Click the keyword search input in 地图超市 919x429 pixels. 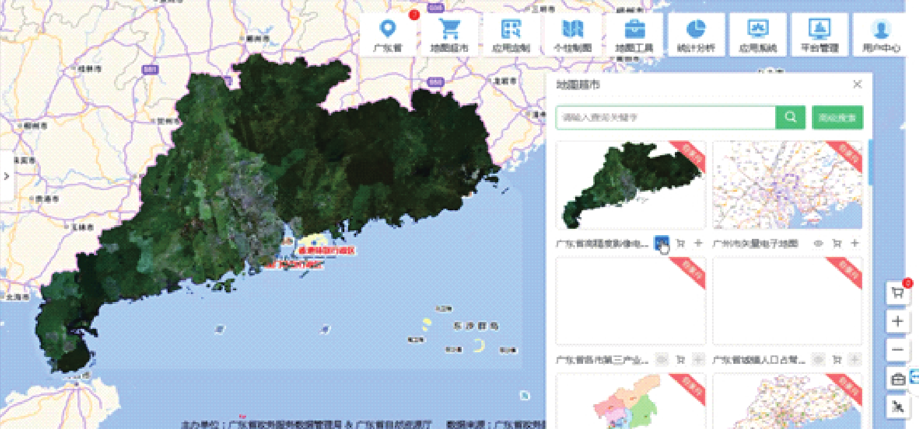[x=665, y=118]
